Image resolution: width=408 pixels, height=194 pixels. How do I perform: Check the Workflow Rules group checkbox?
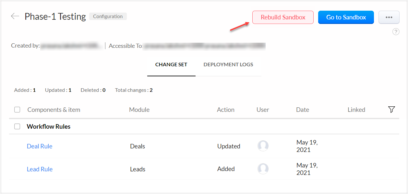[17, 126]
